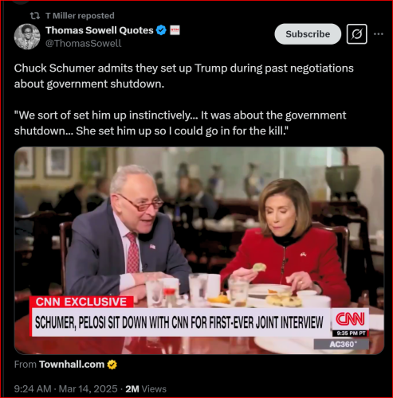Image resolution: width=393 pixels, height=398 pixels.
Task: Click the blue verified checkmark badge
Action: 161,30
